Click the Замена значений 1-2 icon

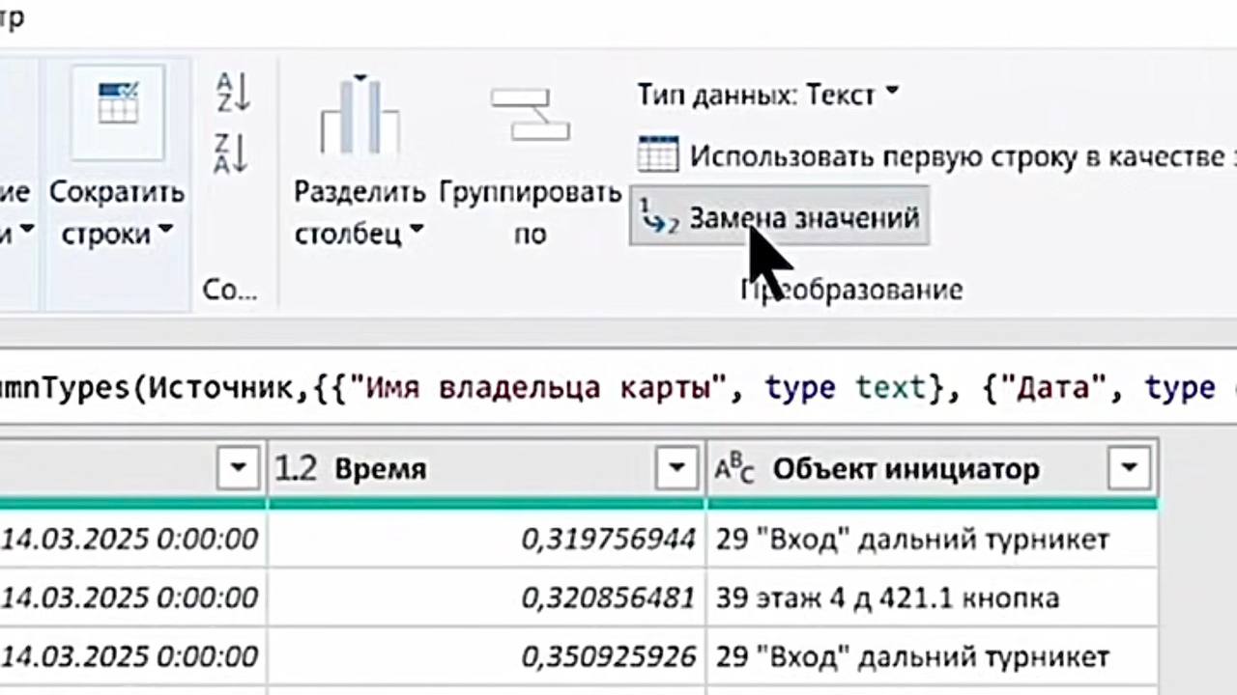660,218
